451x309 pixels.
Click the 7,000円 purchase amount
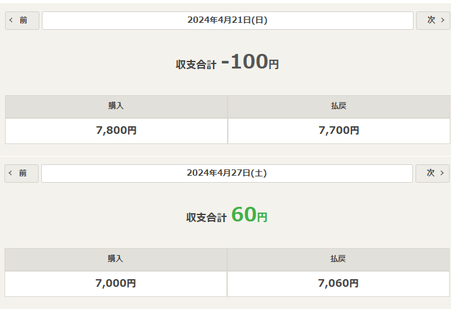point(115,284)
